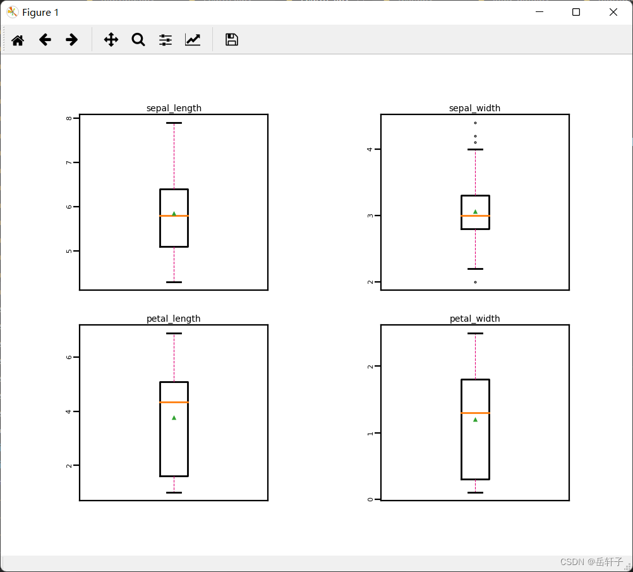Activate the Pan axes tool
Viewport: 633px width, 572px height.
(111, 40)
